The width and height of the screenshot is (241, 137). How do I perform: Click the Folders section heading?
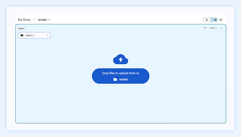coord(21,29)
